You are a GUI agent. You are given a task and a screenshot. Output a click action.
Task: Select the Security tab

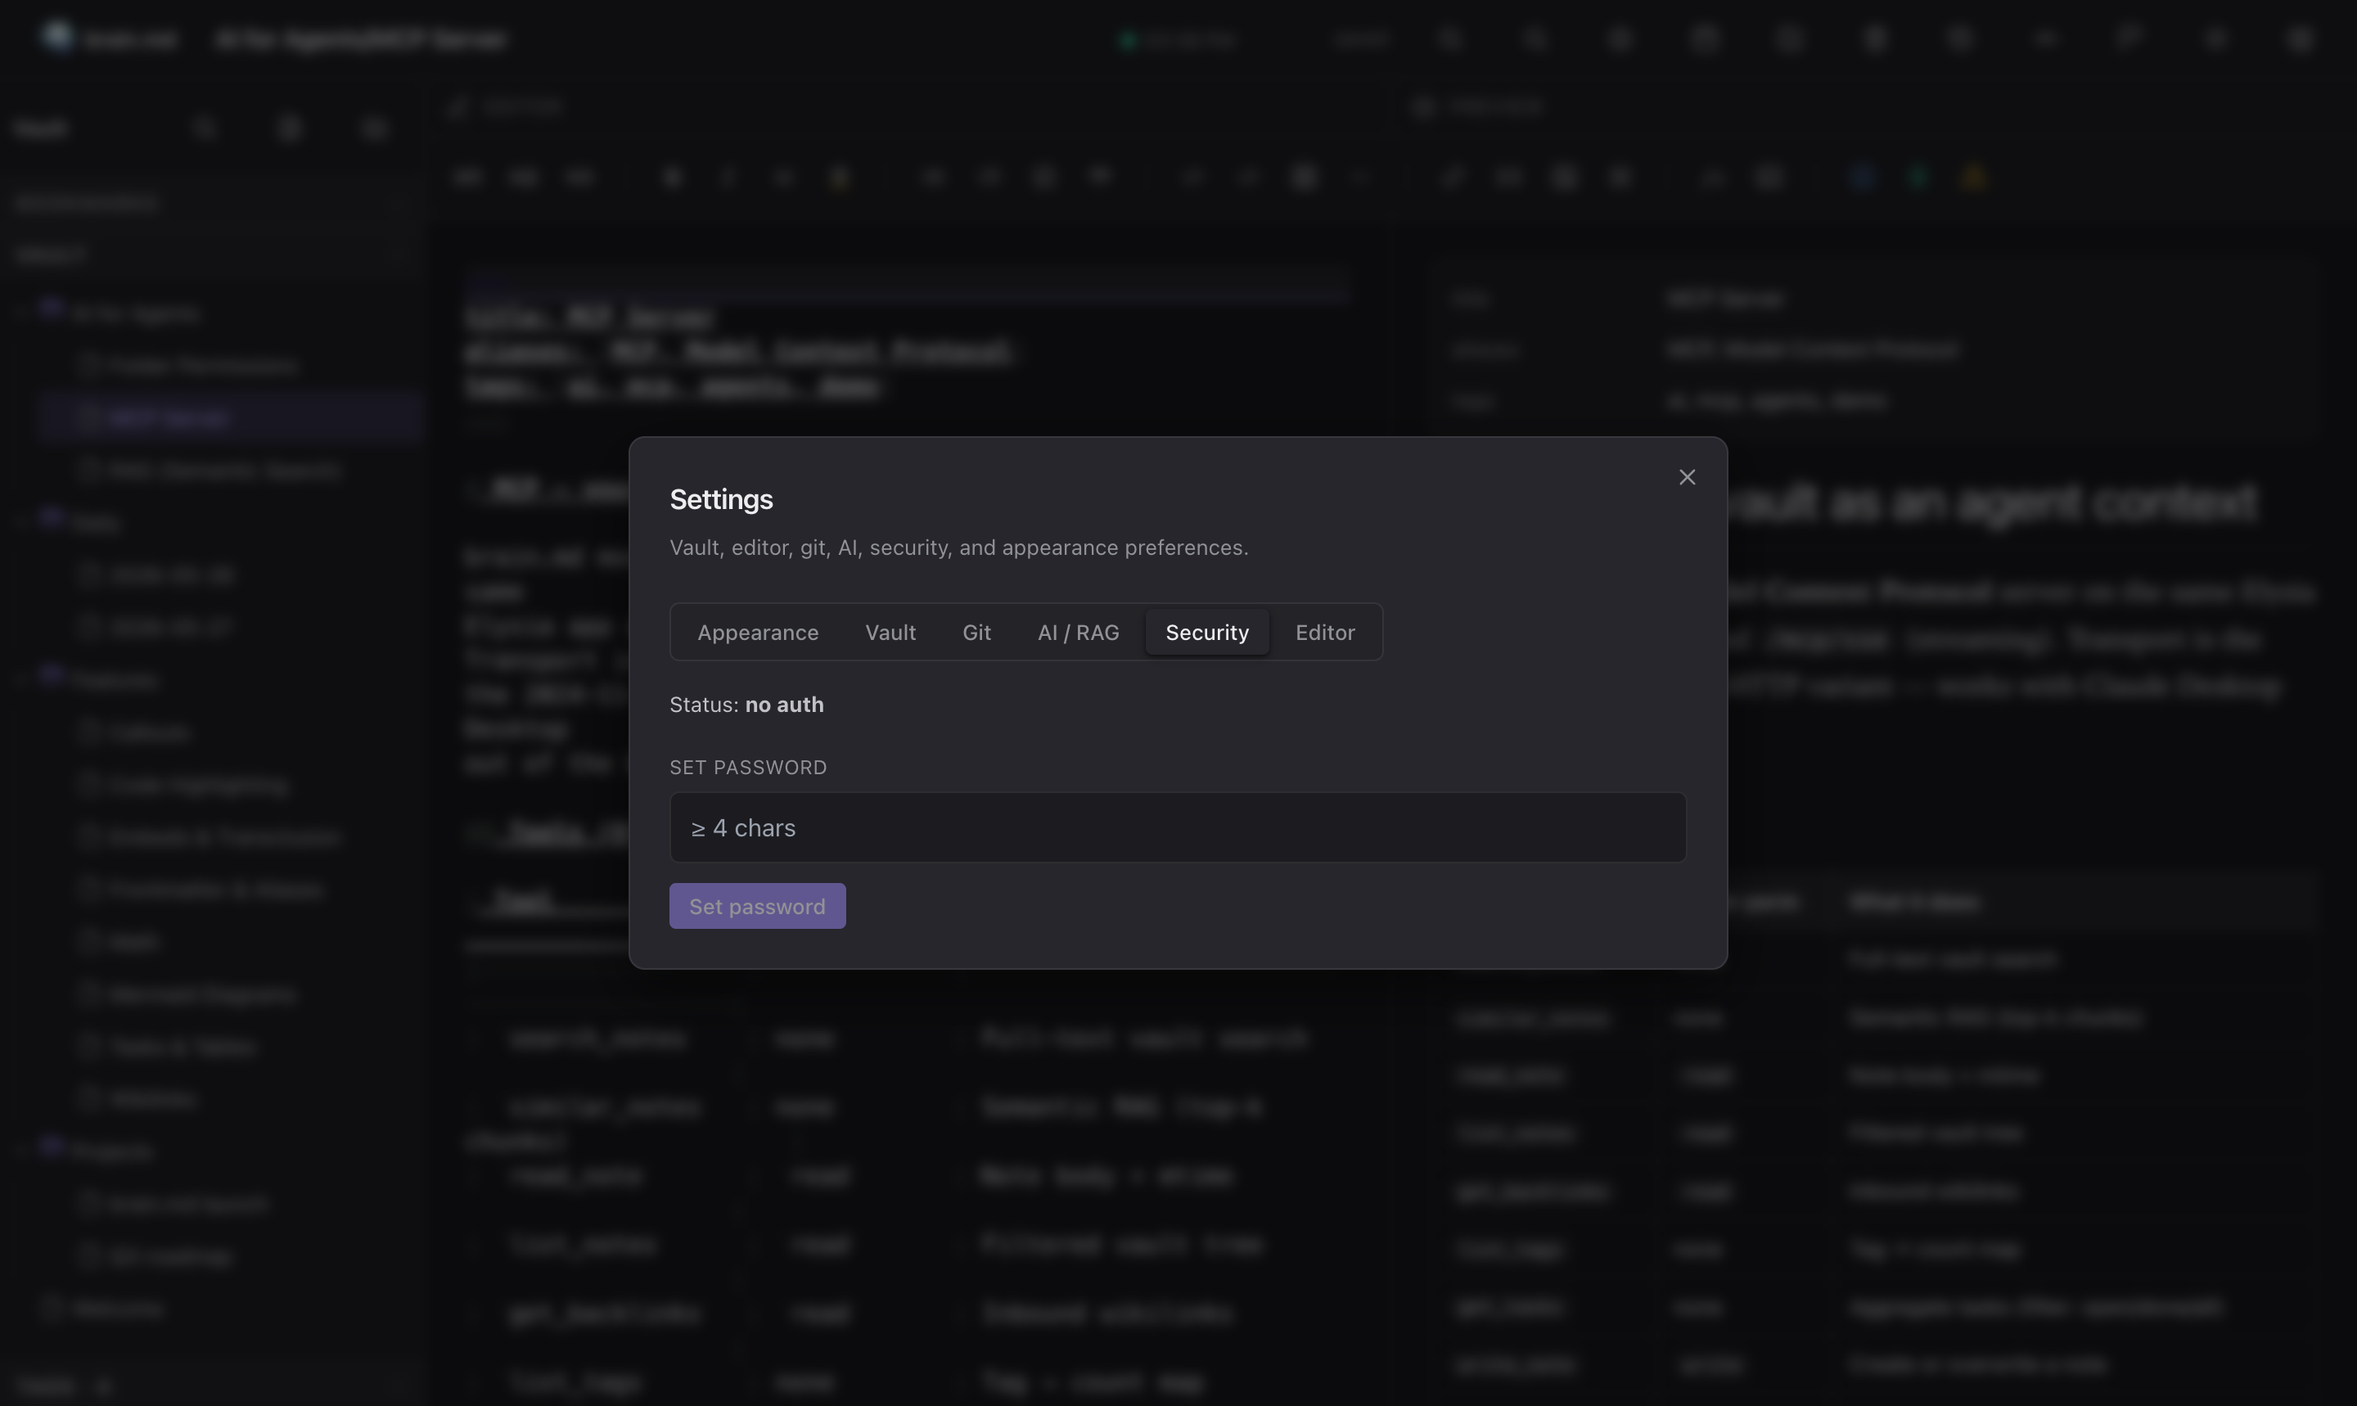click(x=1207, y=632)
